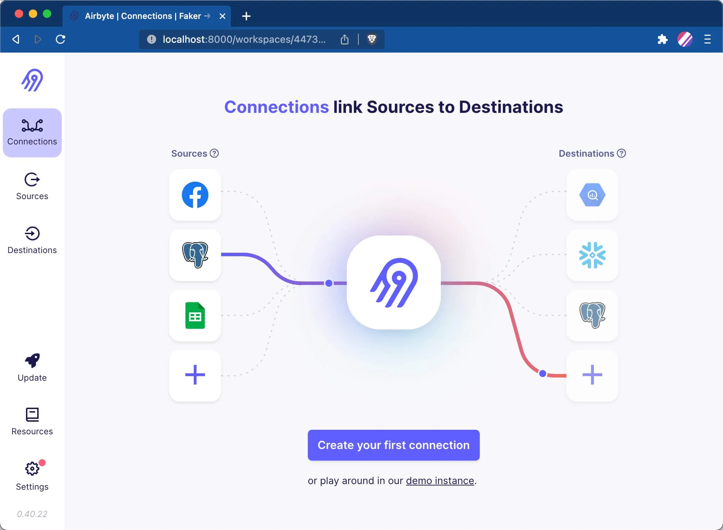Image resolution: width=723 pixels, height=530 pixels.
Task: Show help tooltip next to Destinations
Action: click(621, 154)
